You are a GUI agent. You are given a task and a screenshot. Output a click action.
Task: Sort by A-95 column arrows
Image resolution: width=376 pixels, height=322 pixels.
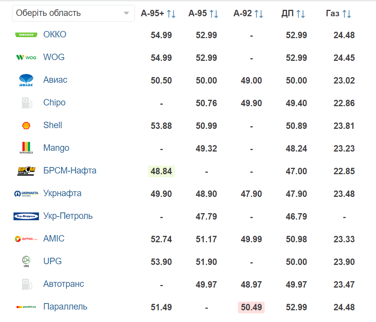(214, 14)
